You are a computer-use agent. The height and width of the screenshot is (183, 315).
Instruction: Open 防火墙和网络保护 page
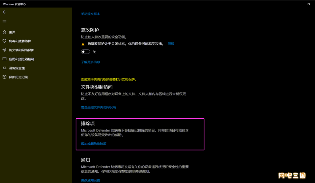pyautogui.click(x=22, y=50)
